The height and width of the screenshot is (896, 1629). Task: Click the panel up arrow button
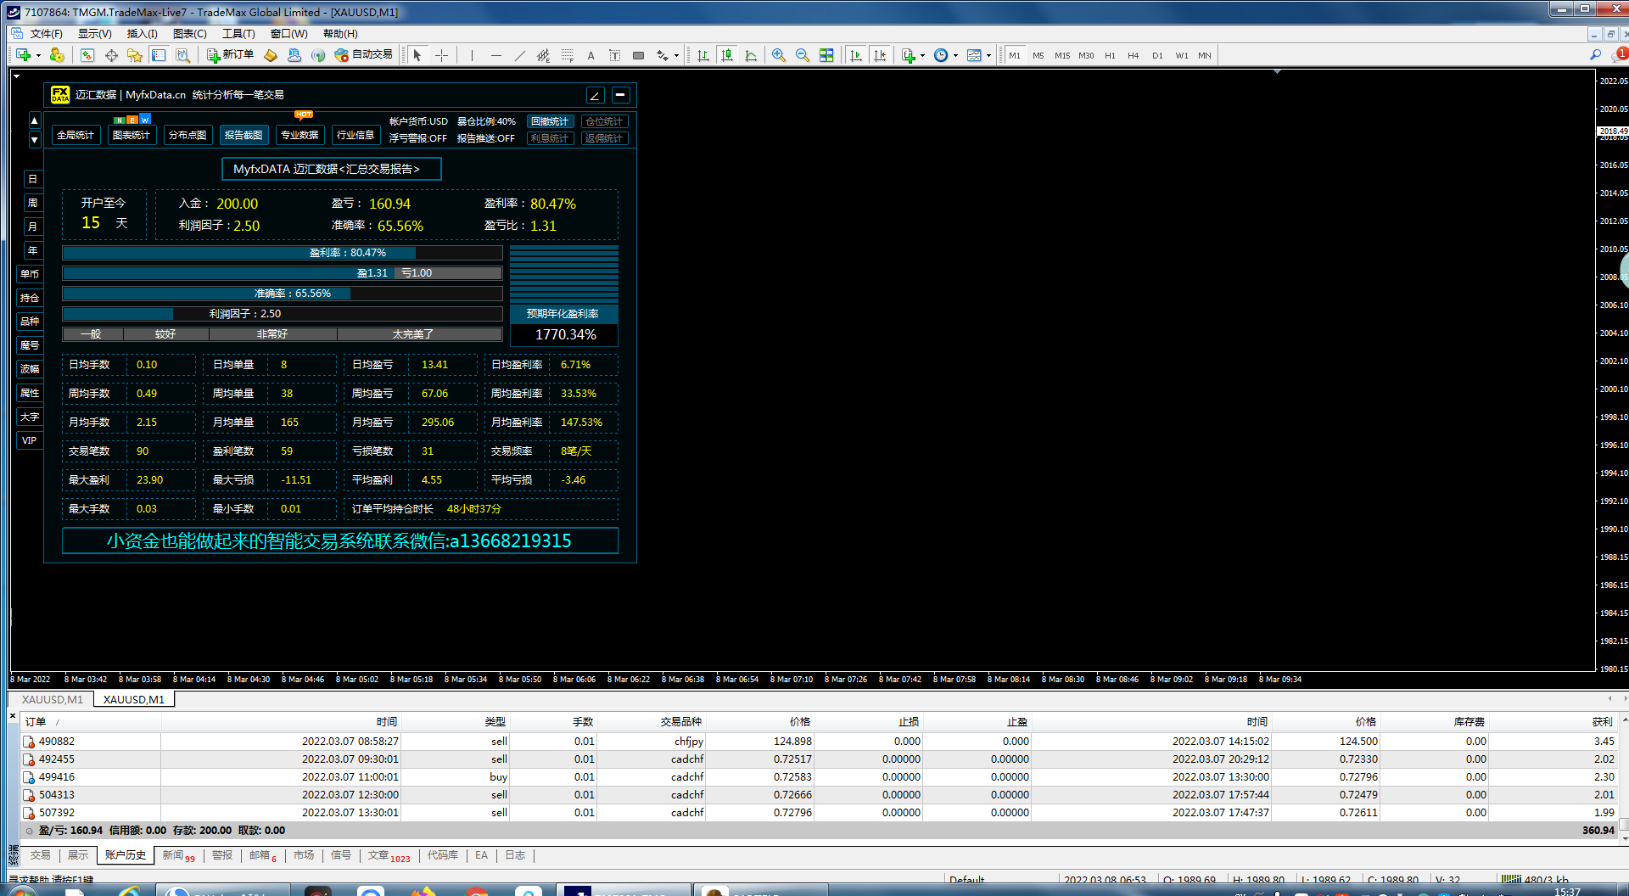point(35,121)
